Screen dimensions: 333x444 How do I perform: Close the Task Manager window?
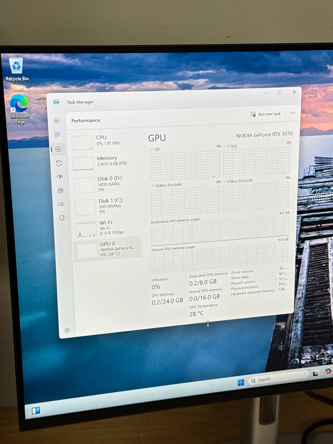click(294, 92)
